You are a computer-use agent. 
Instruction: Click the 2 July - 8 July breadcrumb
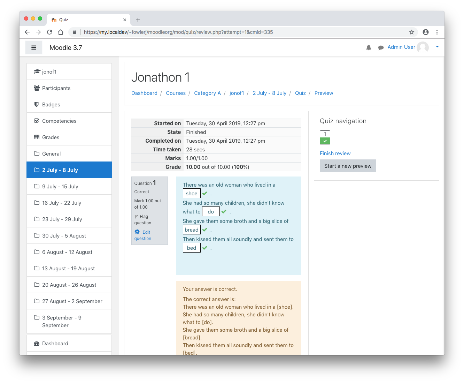[269, 93]
